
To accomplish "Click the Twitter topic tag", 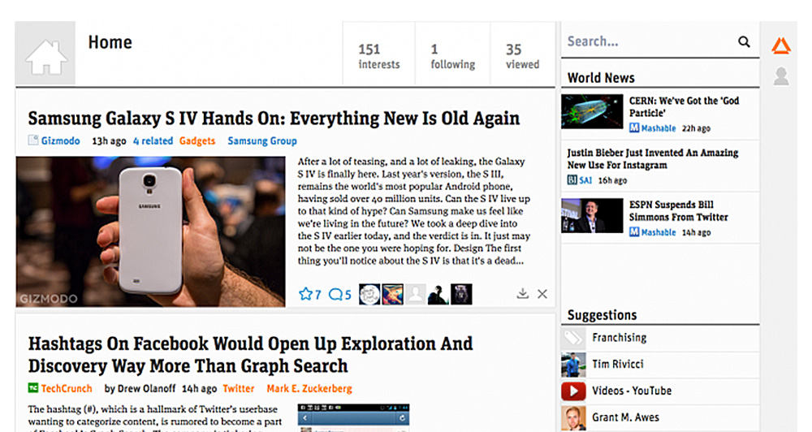I will 239,388.
